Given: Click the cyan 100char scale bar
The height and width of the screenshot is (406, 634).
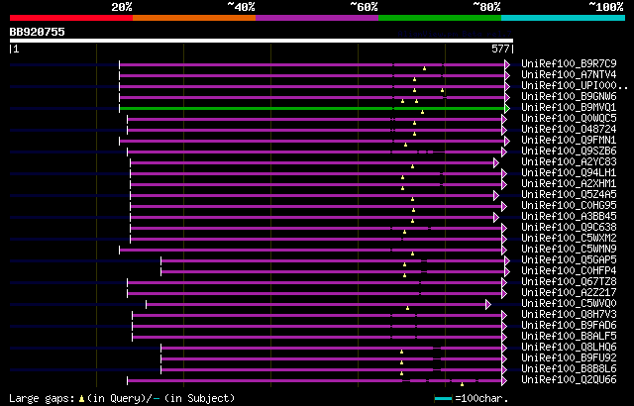Looking at the screenshot, I should click(x=443, y=399).
